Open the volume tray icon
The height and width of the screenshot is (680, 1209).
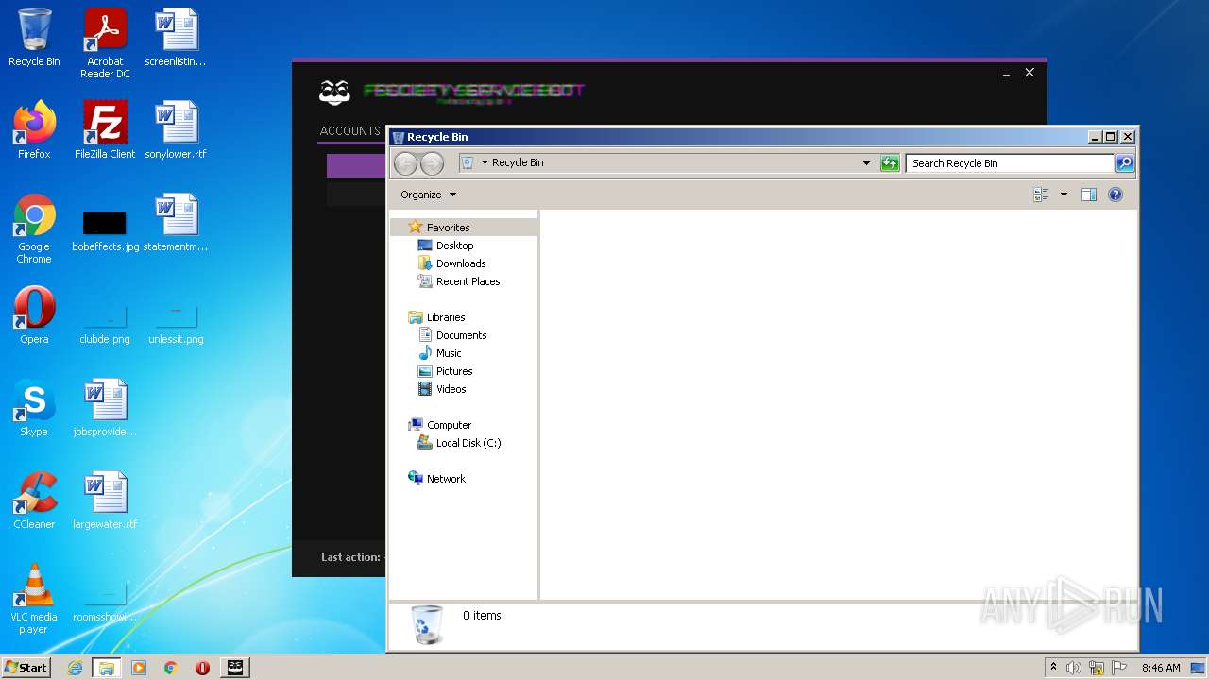(1074, 668)
